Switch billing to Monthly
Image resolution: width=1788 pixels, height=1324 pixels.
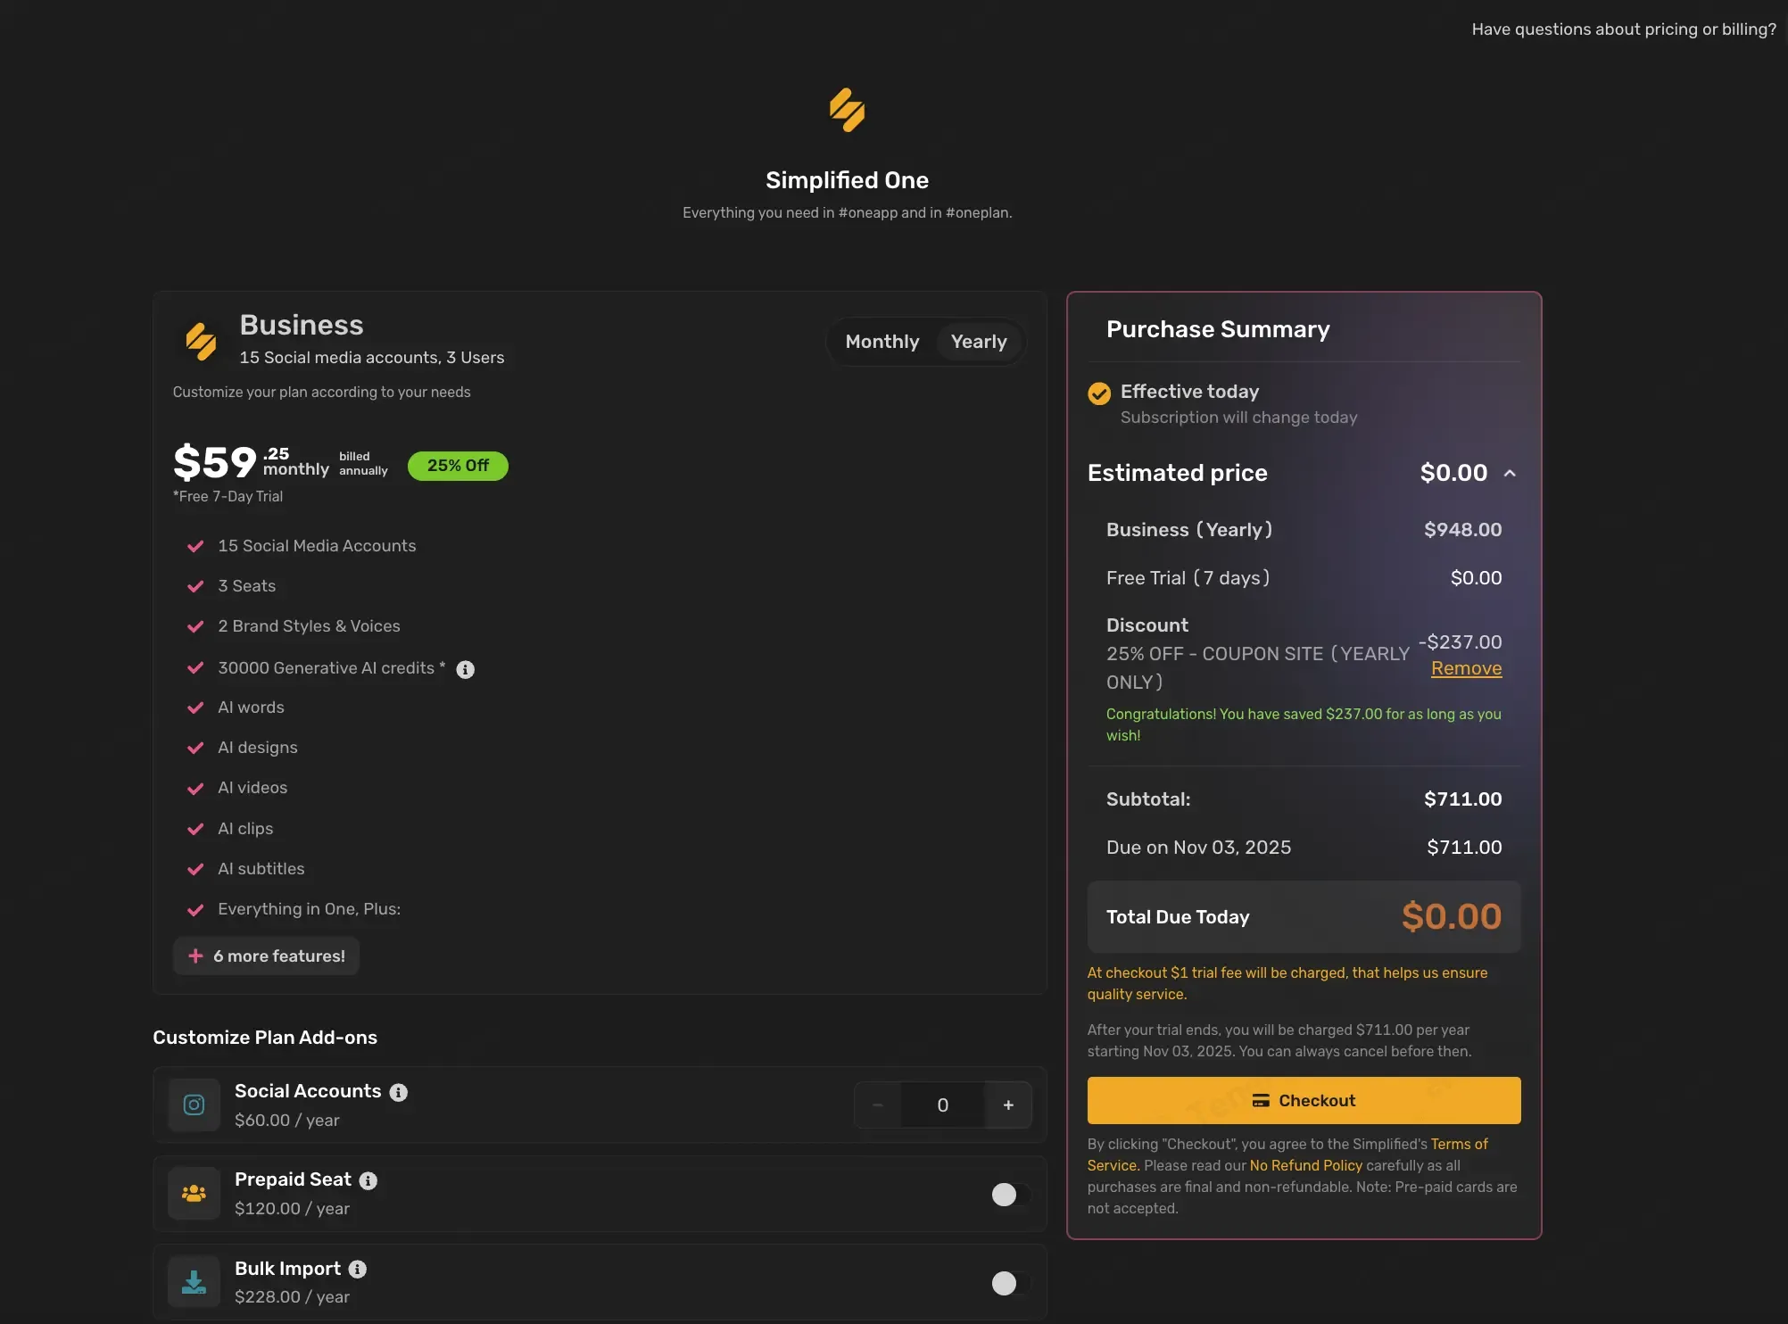click(x=882, y=342)
